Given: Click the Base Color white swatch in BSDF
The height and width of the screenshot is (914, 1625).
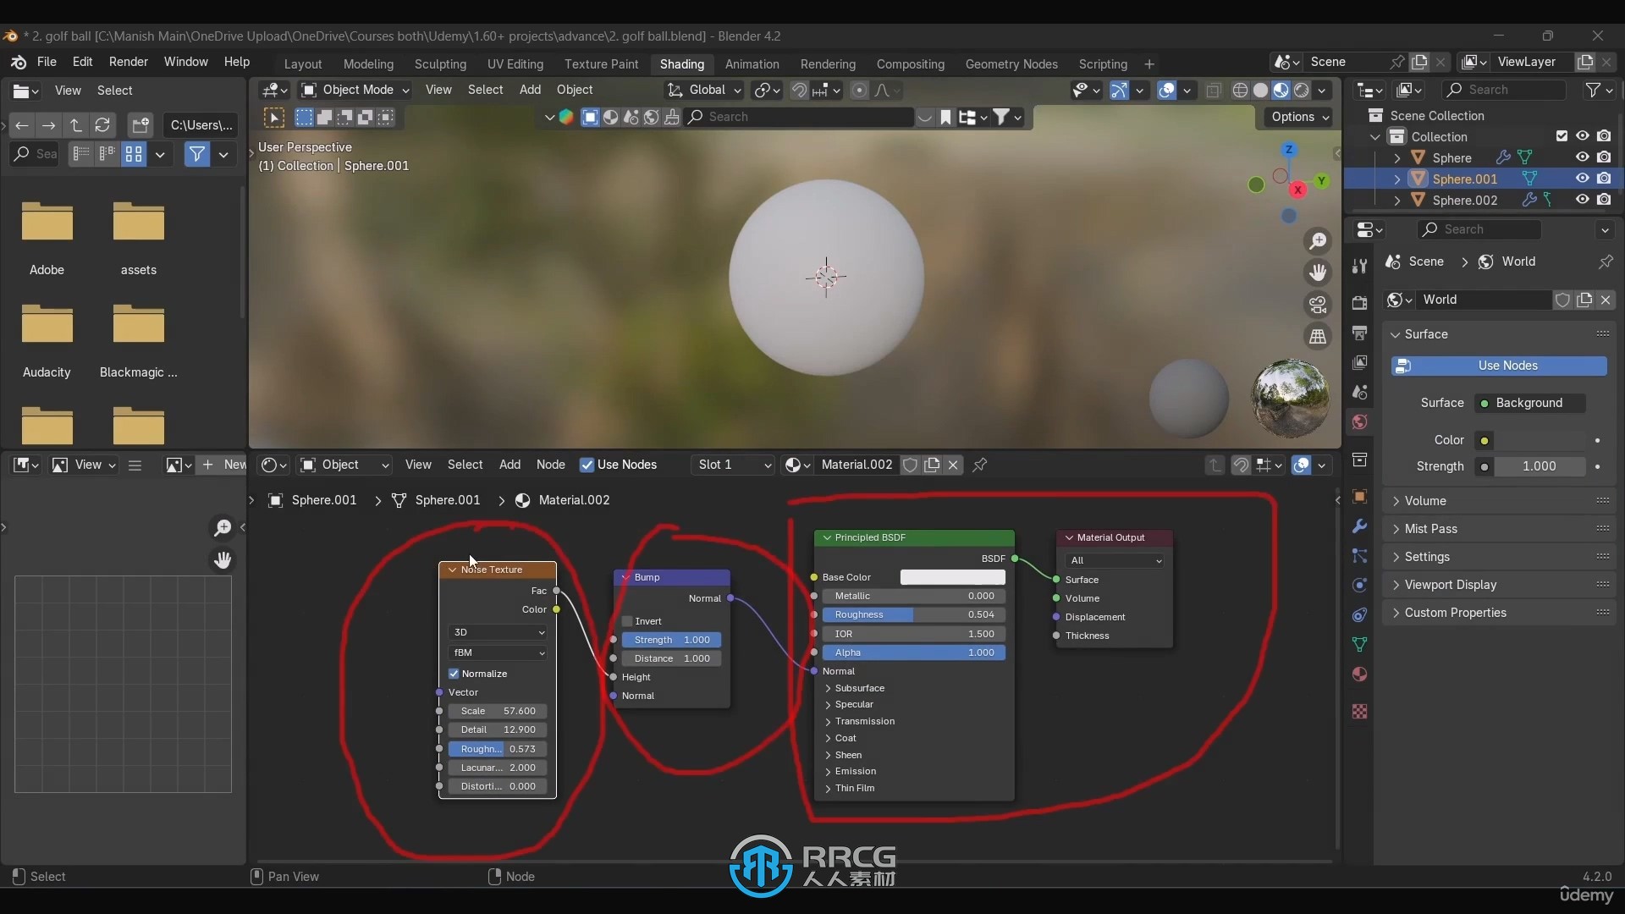Looking at the screenshot, I should pos(952,577).
